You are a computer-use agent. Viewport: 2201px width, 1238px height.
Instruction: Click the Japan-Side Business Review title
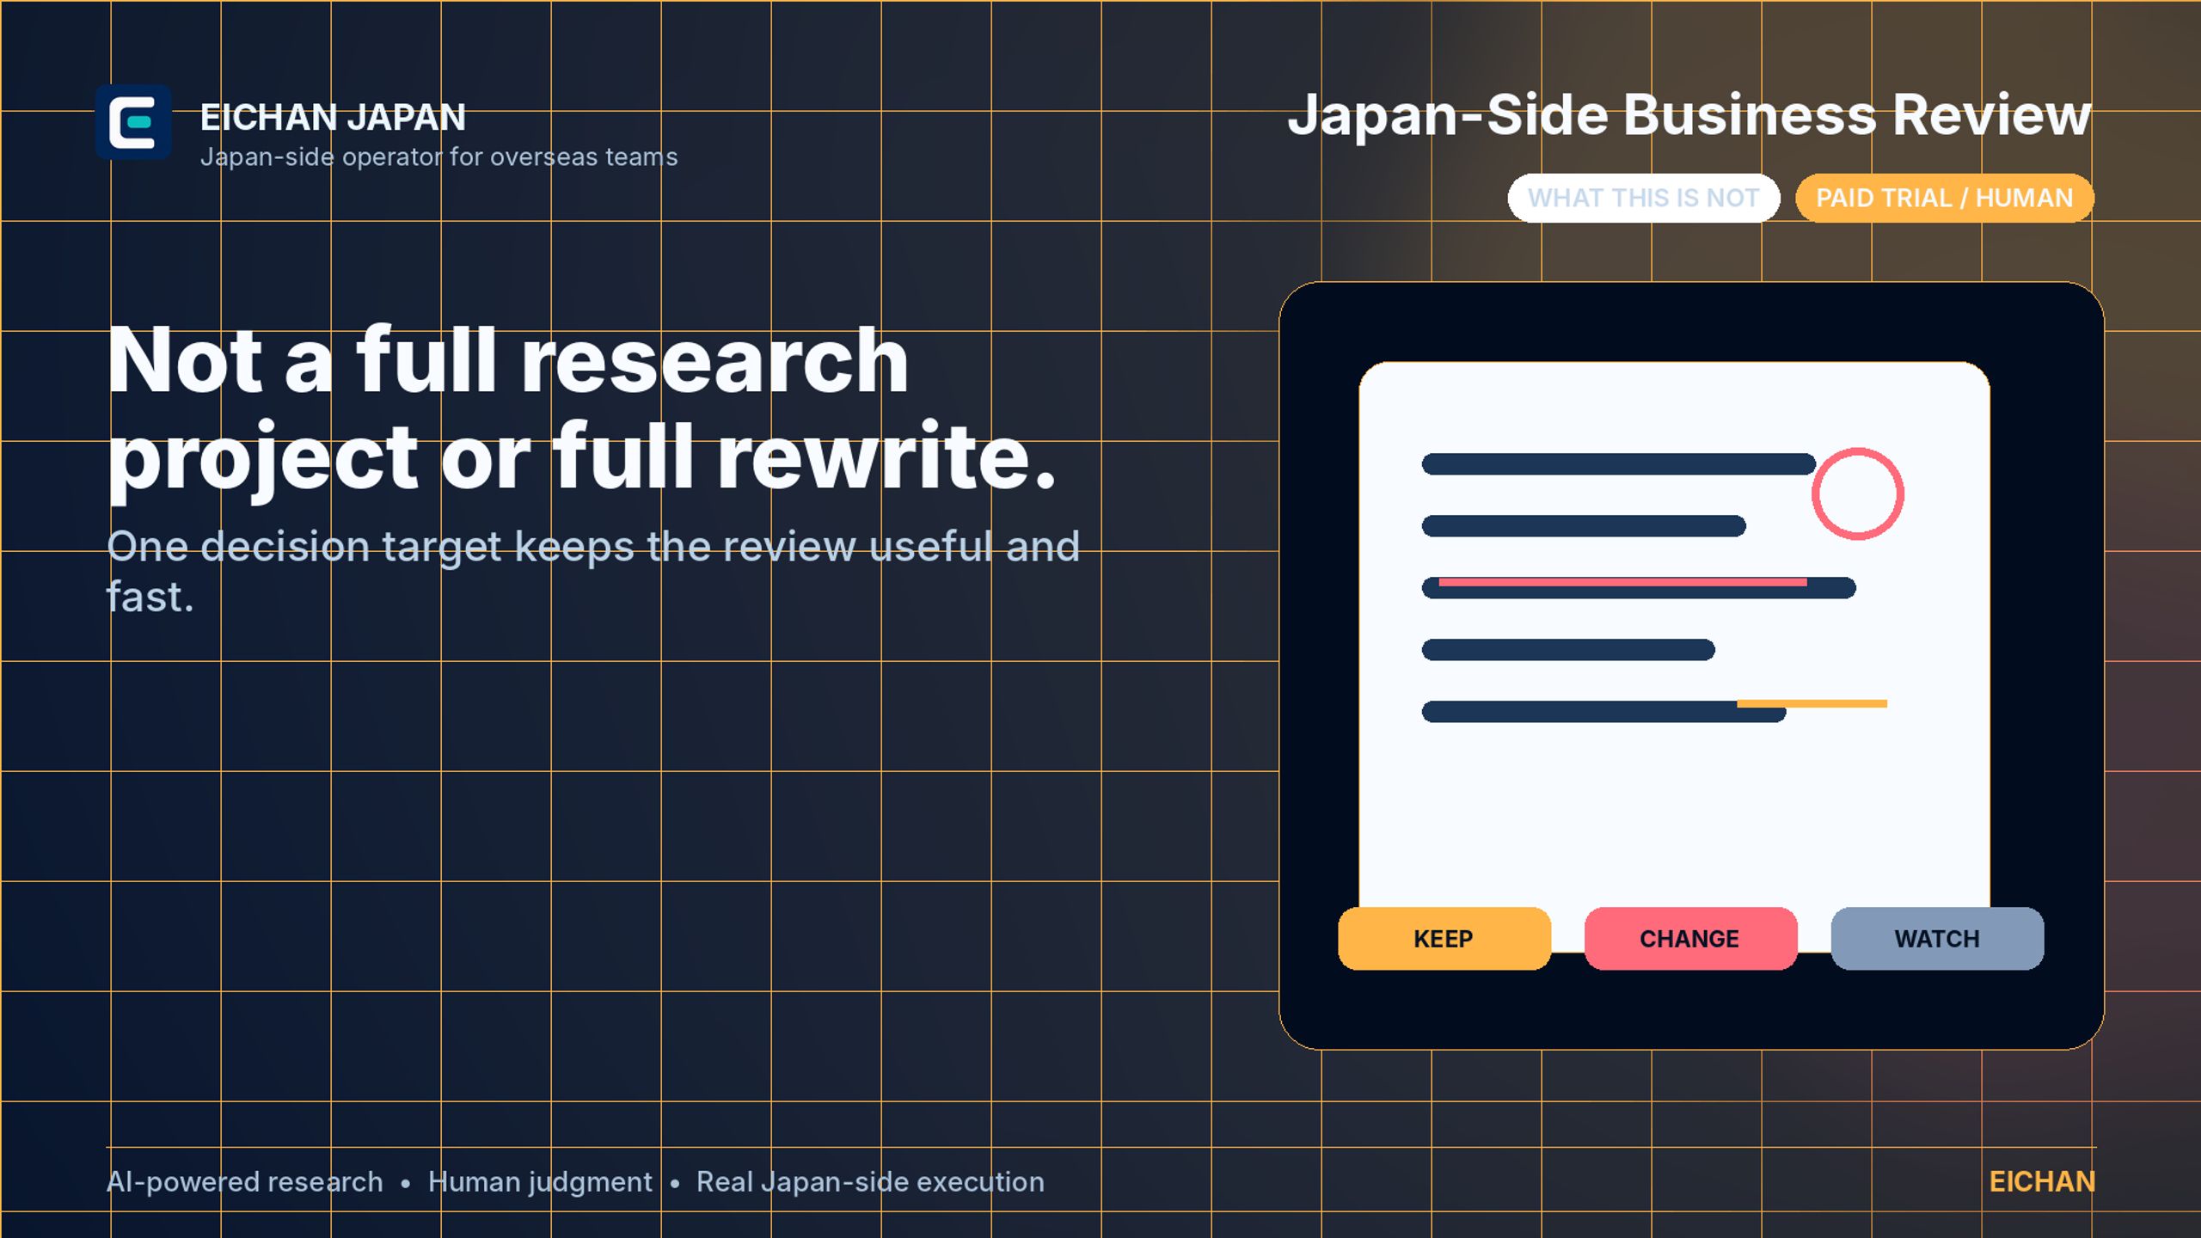click(x=1689, y=114)
